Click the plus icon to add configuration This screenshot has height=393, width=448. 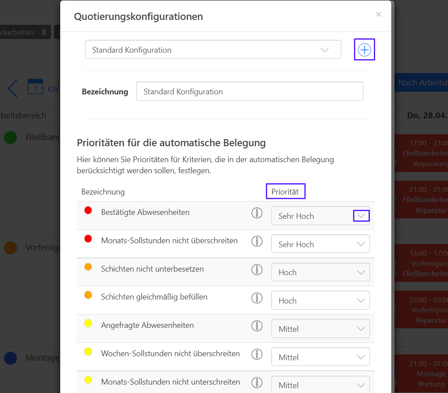[x=364, y=50]
